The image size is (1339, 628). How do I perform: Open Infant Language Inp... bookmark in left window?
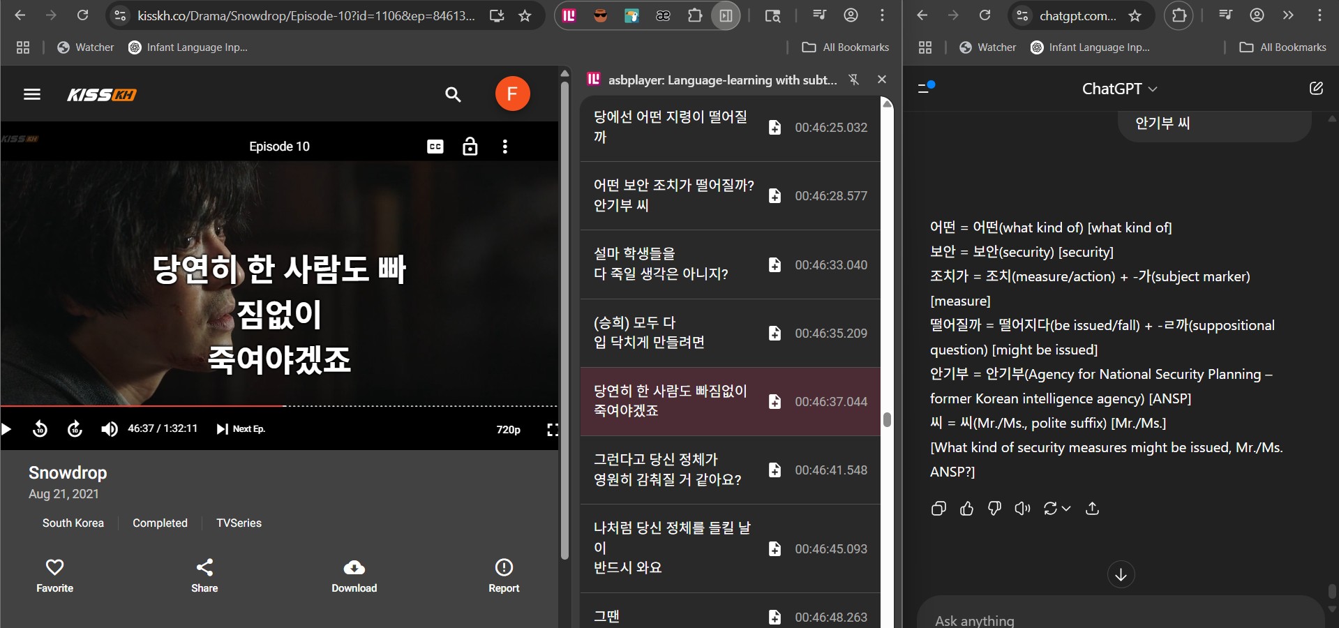tap(188, 47)
